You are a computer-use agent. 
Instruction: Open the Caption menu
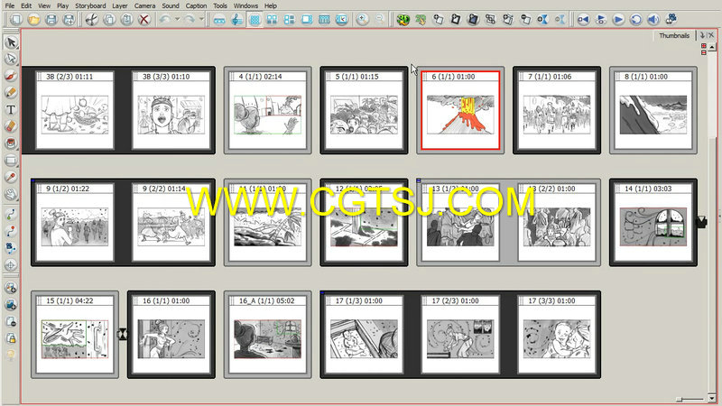pyautogui.click(x=196, y=5)
